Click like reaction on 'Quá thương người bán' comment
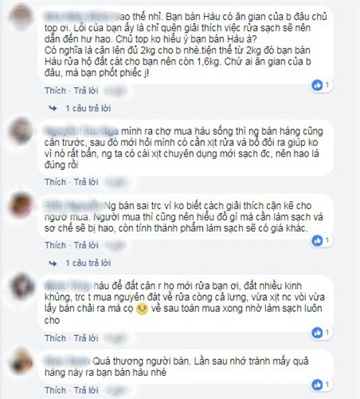Screen dimensions: 360x399 [x=317, y=385]
